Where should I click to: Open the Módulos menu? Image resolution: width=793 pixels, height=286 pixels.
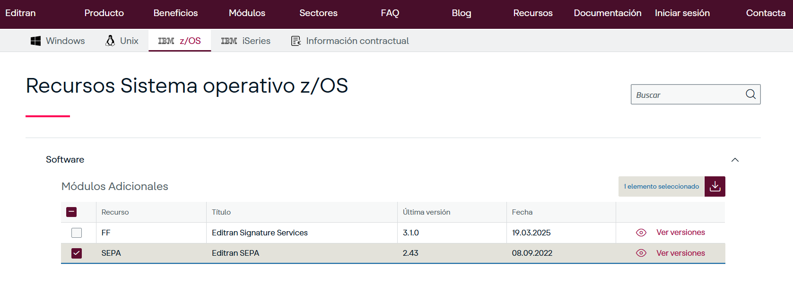pyautogui.click(x=247, y=13)
